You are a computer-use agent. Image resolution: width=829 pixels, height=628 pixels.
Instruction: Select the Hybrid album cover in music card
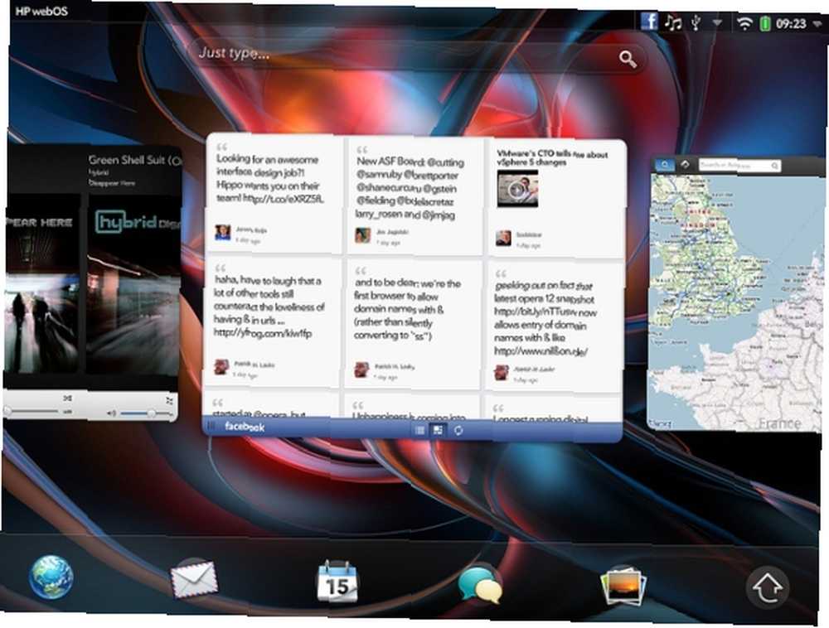pyautogui.click(x=133, y=284)
